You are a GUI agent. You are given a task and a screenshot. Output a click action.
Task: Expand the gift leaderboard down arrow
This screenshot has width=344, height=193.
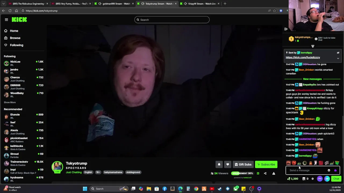click(x=313, y=46)
